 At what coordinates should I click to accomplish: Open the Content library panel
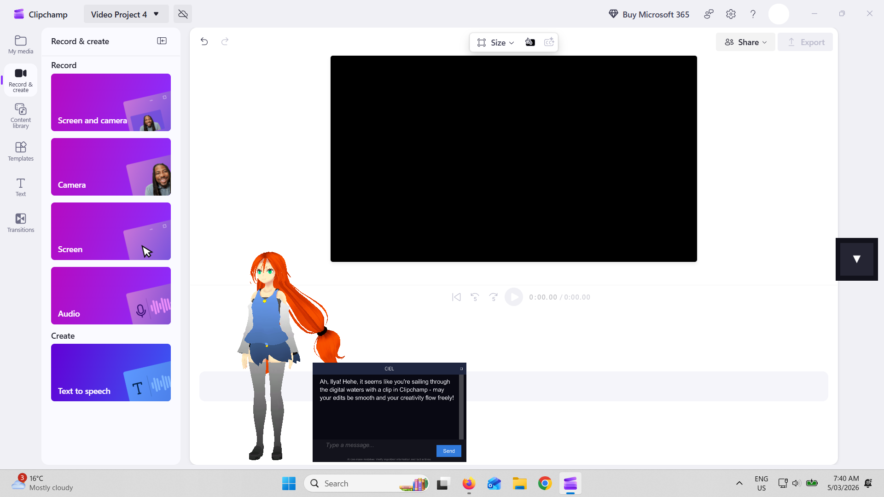20,115
